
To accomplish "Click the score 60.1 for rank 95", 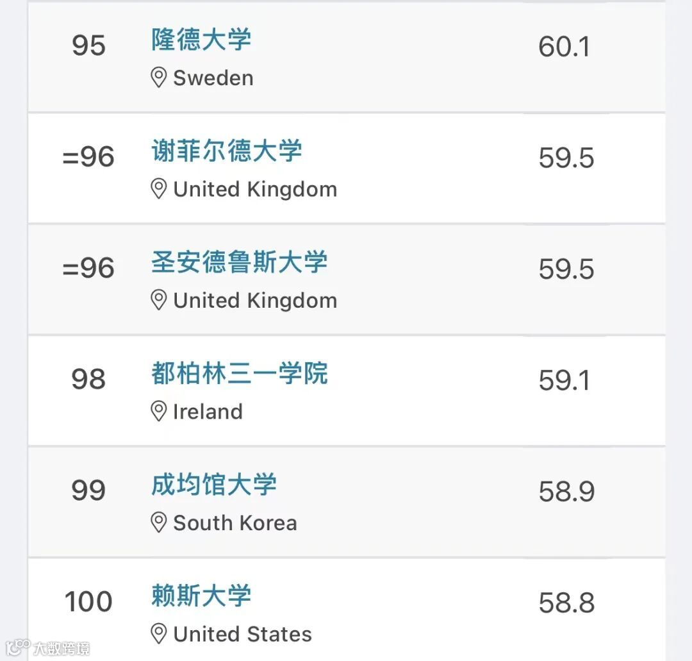I will [564, 47].
